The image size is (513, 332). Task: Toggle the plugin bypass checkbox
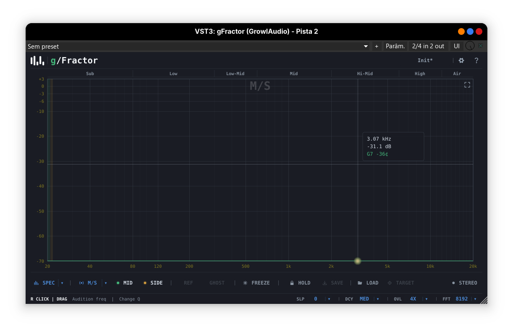pyautogui.click(x=481, y=46)
